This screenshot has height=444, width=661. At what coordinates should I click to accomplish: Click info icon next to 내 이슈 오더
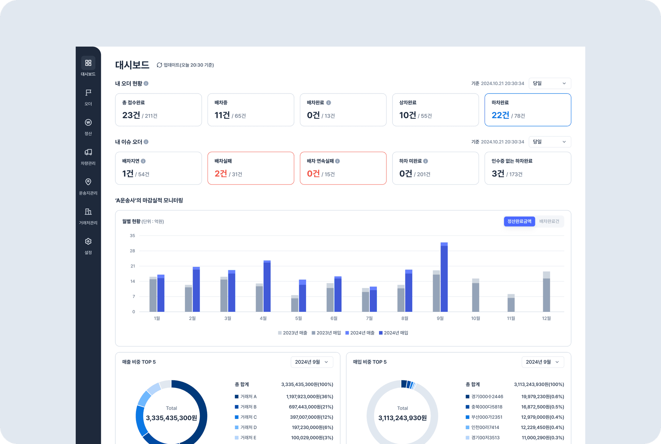click(x=146, y=142)
